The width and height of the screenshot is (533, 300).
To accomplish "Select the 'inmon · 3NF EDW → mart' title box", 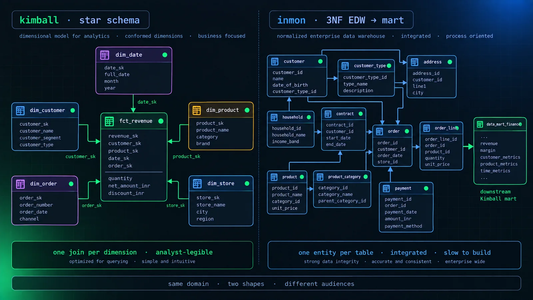I will tap(341, 20).
